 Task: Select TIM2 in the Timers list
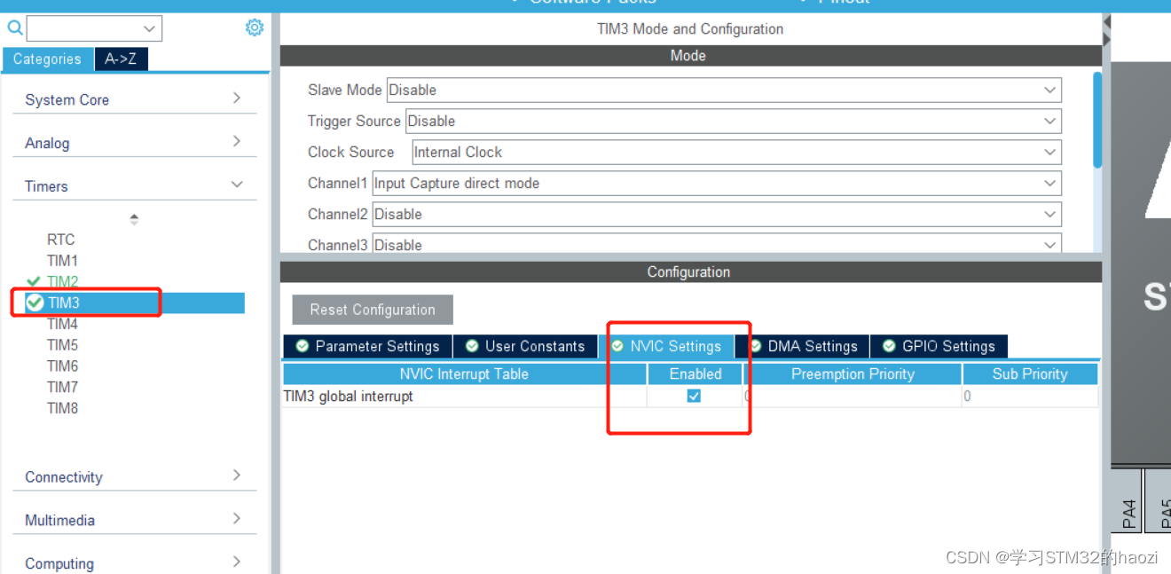click(x=62, y=281)
